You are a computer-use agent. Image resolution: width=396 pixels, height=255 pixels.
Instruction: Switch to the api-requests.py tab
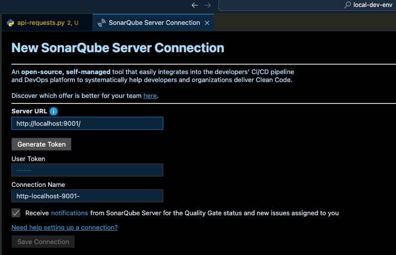47,23
